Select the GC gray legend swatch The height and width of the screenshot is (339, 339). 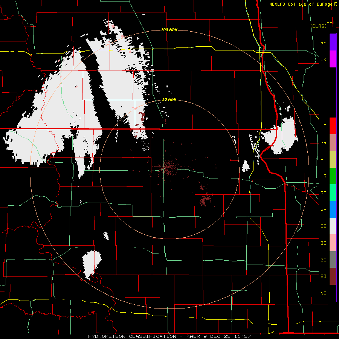(x=333, y=260)
